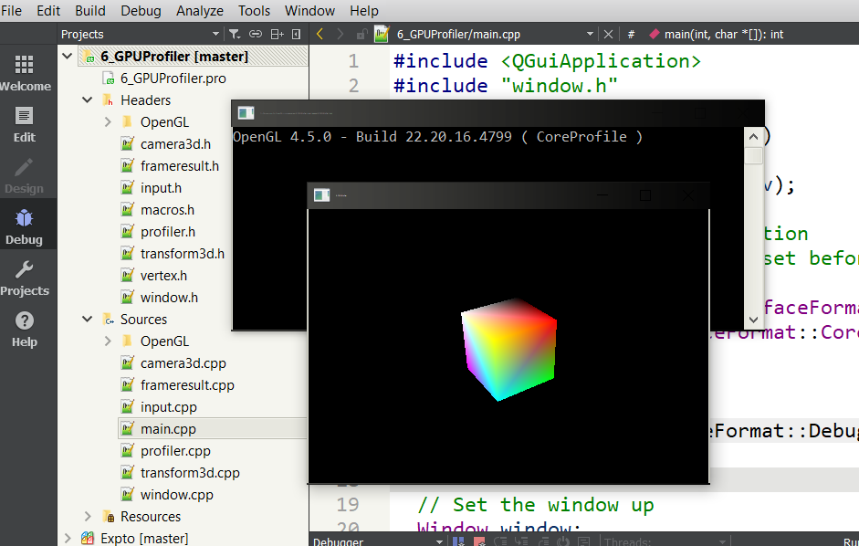
Task: Click the split panel icon in Projects header
Action: 277,35
